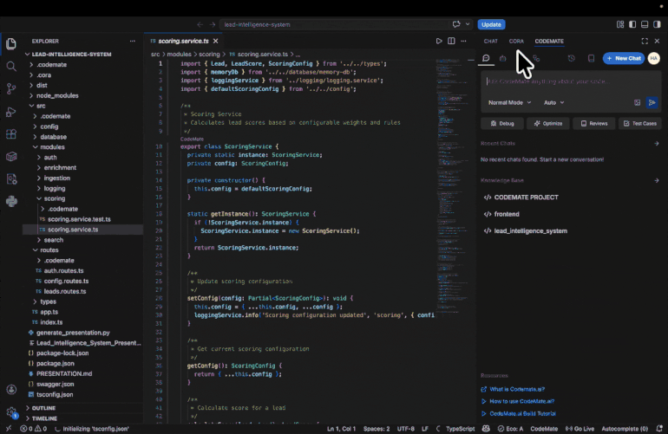
Task: Expand the Knowledge Base arrow
Action: coord(657,180)
